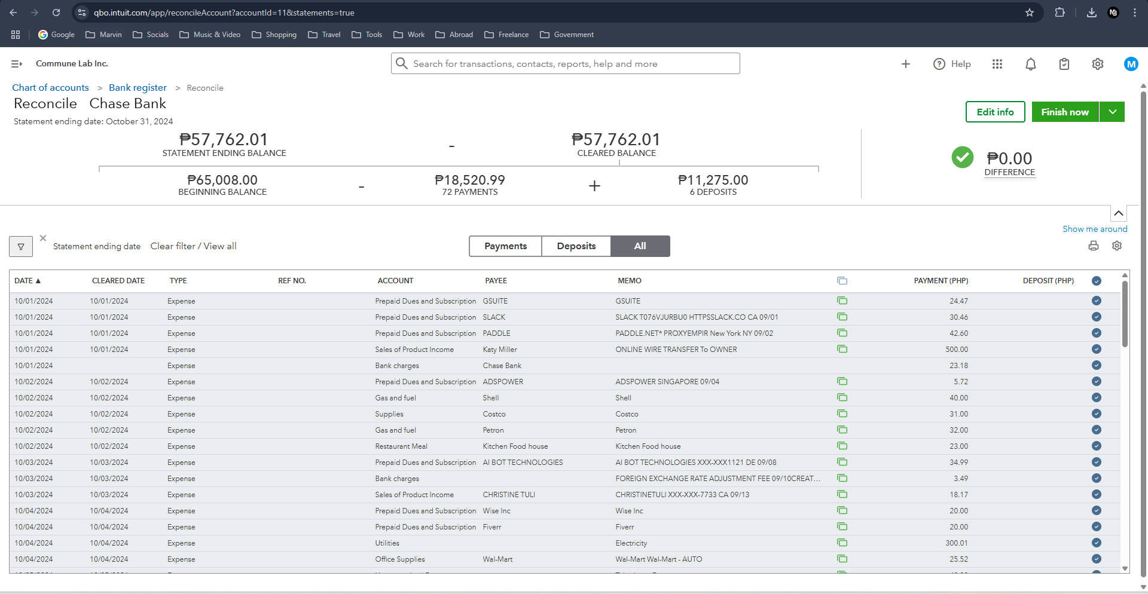Click the transaction search field
The image size is (1148, 594).
[x=565, y=64]
